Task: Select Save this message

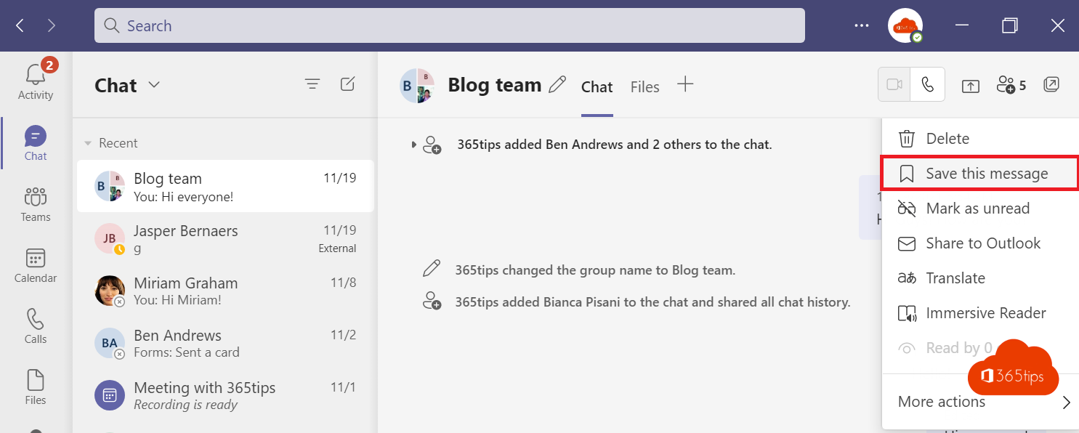Action: pyautogui.click(x=980, y=174)
